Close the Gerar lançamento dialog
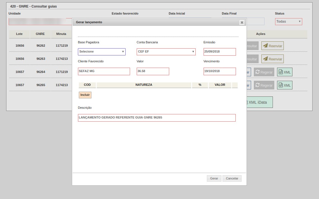The image size is (319, 199). point(242,22)
